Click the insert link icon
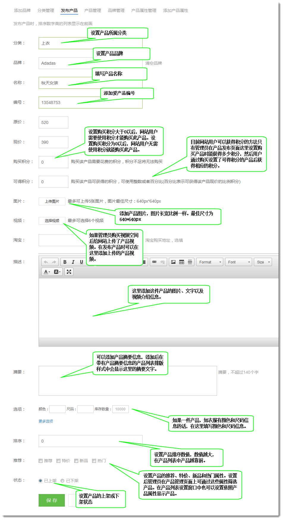283x520 pixels. (154, 262)
